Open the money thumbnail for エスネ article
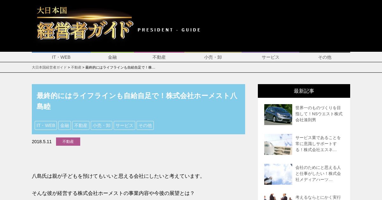382x200 pixels. (278, 144)
